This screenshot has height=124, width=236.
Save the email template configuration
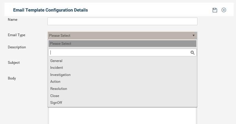click(215, 10)
